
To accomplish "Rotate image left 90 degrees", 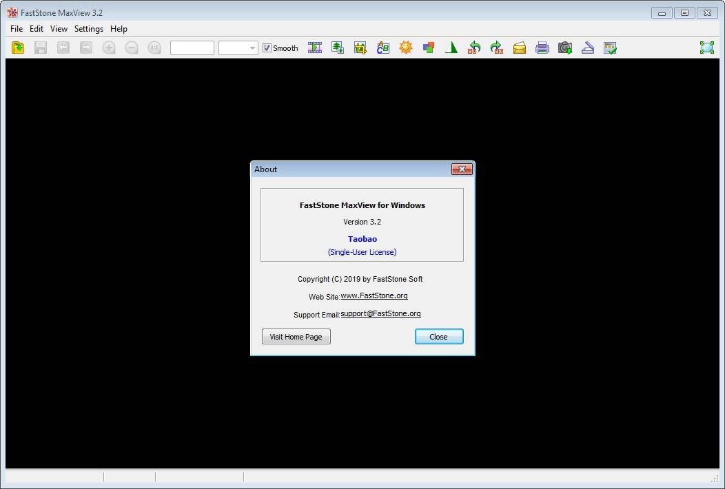I will point(474,48).
